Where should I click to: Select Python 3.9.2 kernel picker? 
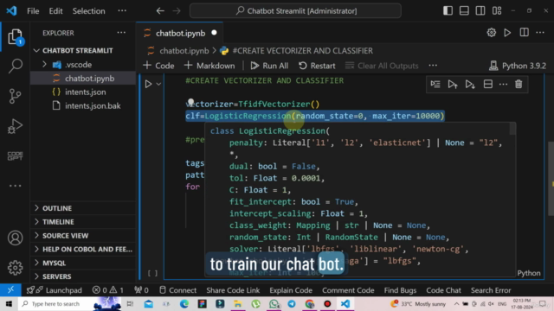pos(518,66)
